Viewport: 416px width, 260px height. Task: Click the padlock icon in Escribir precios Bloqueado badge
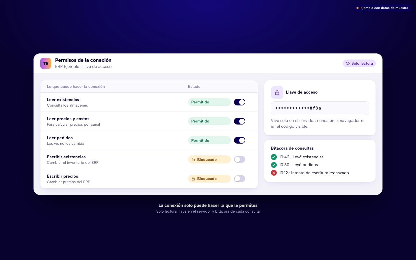click(x=193, y=179)
